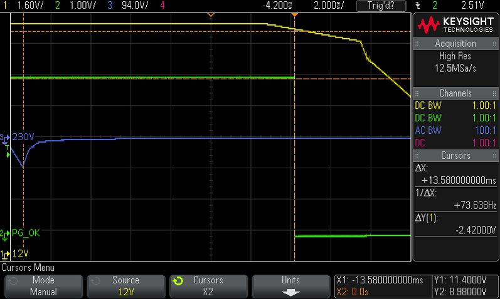Select the Cursors X2 softkey
Image resolution: width=500 pixels, height=299 pixels.
point(208,286)
